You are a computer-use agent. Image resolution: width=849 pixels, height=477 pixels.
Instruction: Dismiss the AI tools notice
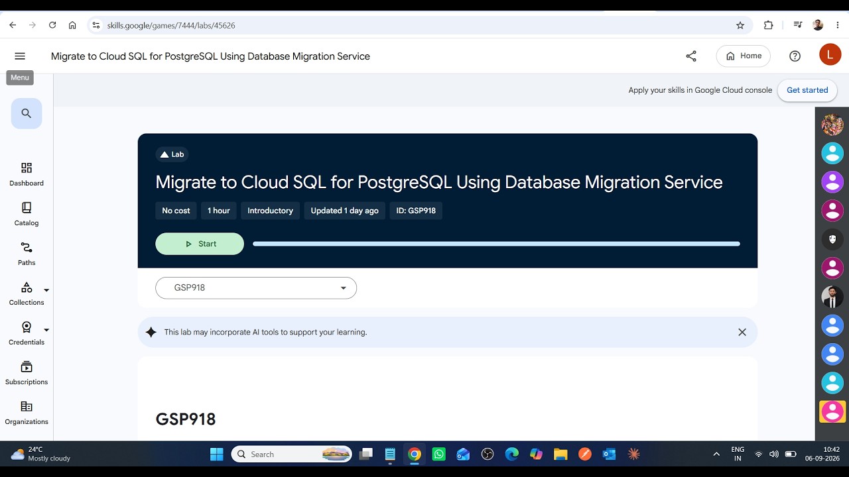pos(742,332)
